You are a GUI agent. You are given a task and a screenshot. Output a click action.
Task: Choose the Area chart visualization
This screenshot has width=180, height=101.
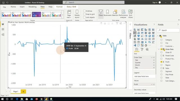pos(139,33)
